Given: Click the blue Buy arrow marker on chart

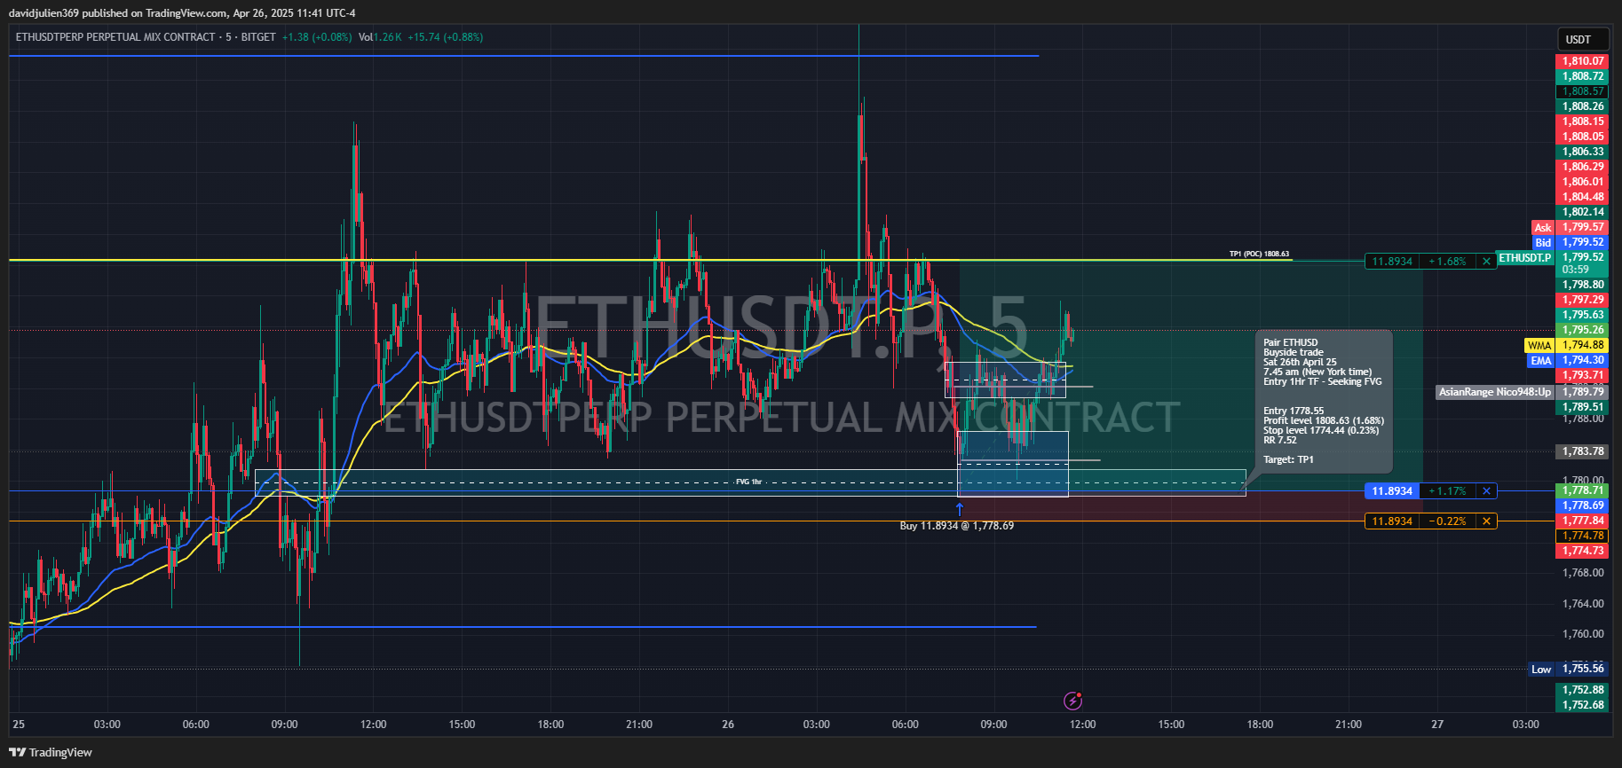Looking at the screenshot, I should tap(959, 508).
